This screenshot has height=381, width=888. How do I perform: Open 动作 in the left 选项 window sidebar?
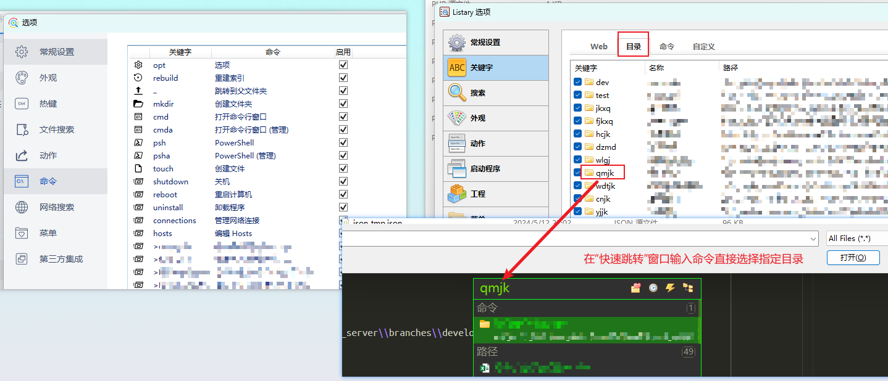point(56,155)
